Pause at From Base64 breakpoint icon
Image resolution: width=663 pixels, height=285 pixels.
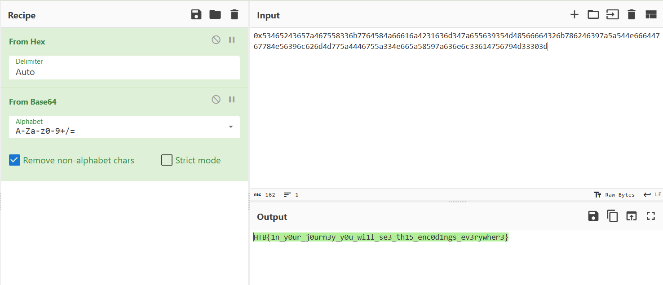(x=232, y=100)
